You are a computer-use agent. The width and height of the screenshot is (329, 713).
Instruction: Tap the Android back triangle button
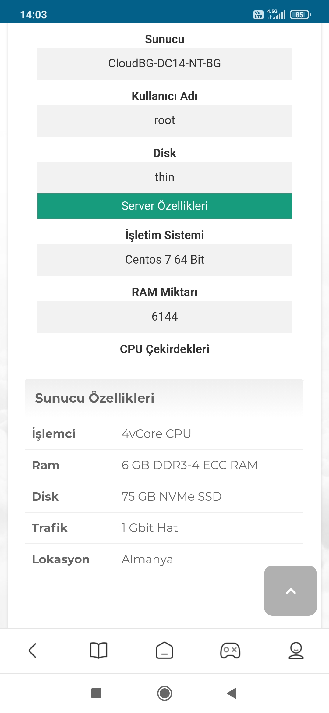tap(232, 693)
